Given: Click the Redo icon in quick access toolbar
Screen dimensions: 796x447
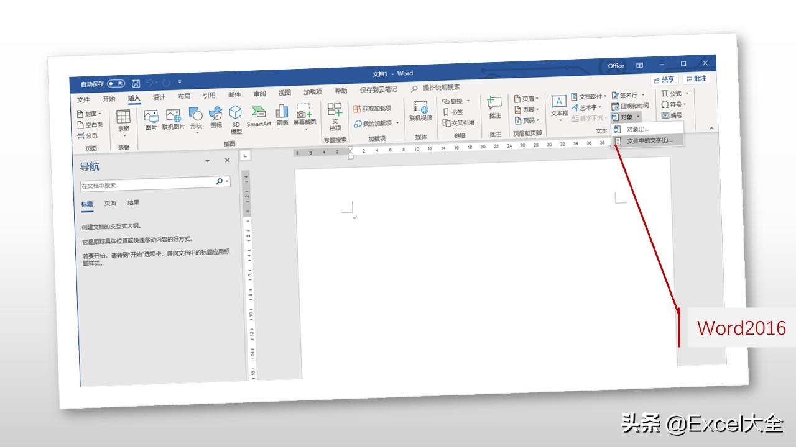Looking at the screenshot, I should [x=166, y=83].
